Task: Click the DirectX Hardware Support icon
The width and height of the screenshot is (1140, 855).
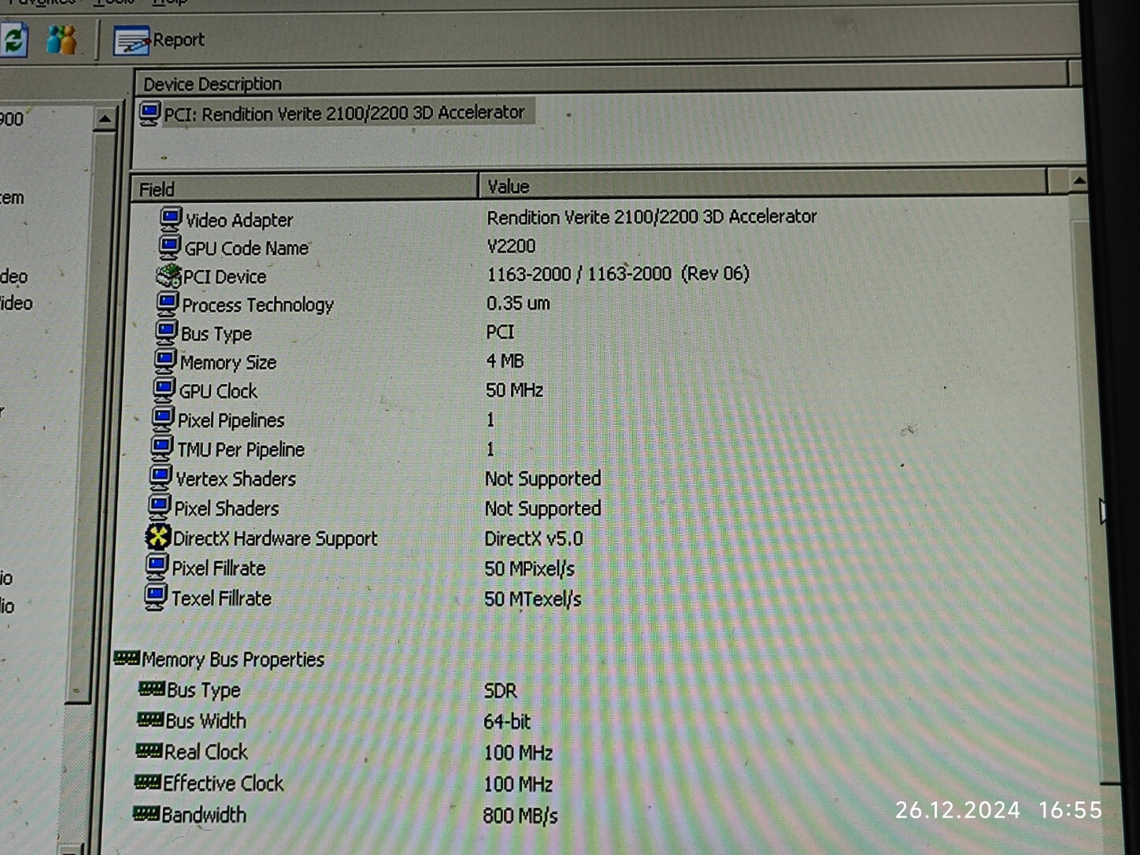Action: click(x=158, y=537)
